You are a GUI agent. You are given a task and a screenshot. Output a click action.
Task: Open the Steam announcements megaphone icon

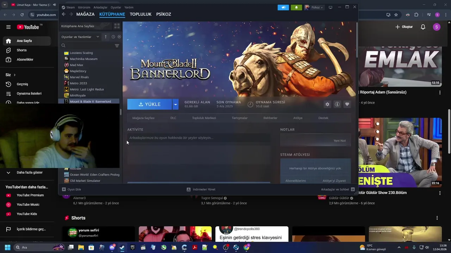[283, 7]
